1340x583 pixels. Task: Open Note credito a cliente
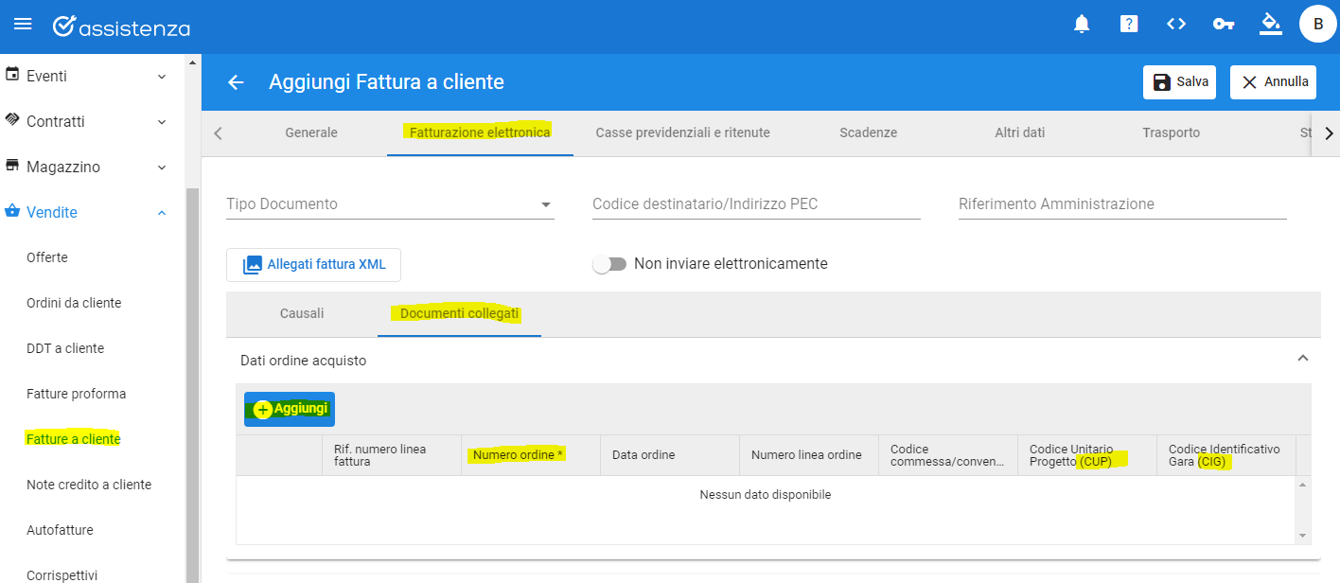click(x=89, y=485)
